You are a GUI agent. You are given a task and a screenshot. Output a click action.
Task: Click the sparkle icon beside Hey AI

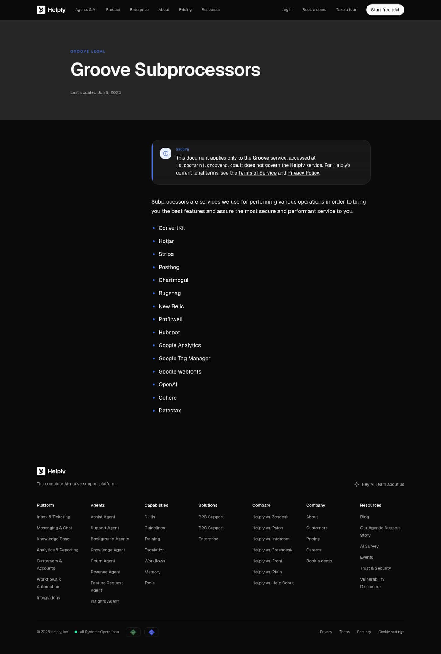tap(357, 484)
